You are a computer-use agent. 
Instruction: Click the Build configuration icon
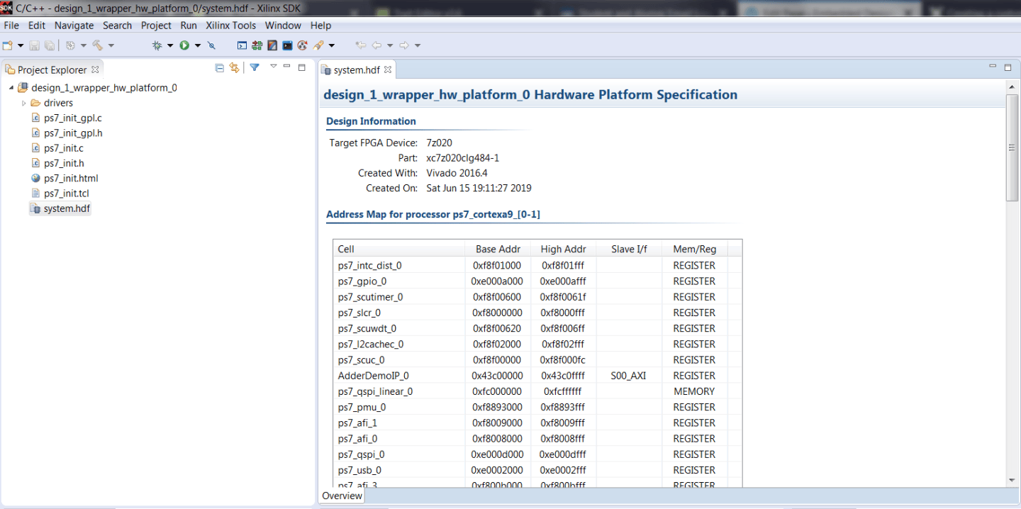tap(70, 45)
